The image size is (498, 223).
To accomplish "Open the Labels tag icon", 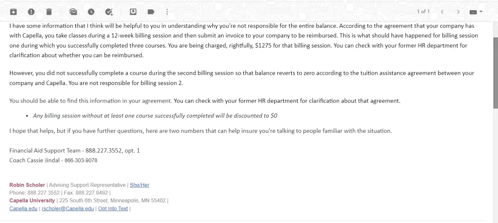I will coord(151,12).
